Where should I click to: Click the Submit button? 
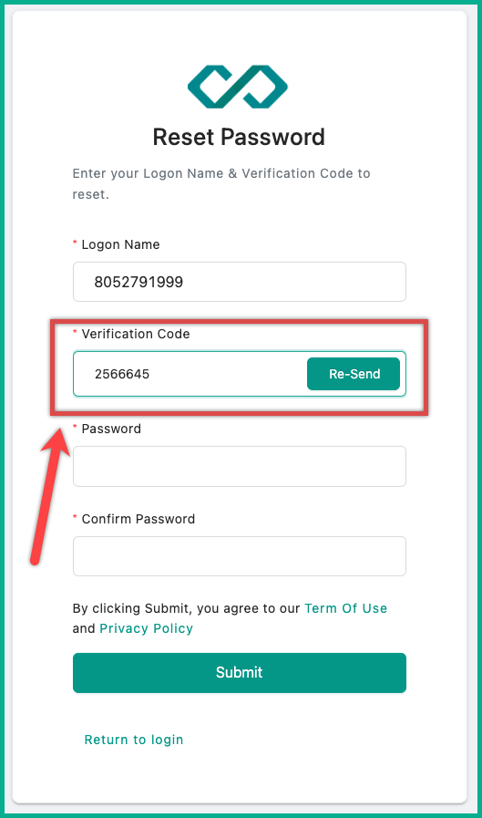pyautogui.click(x=239, y=672)
